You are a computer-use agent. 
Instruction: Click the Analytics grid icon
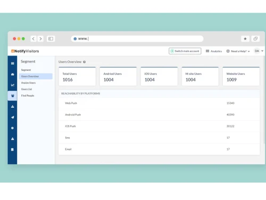click(207, 51)
